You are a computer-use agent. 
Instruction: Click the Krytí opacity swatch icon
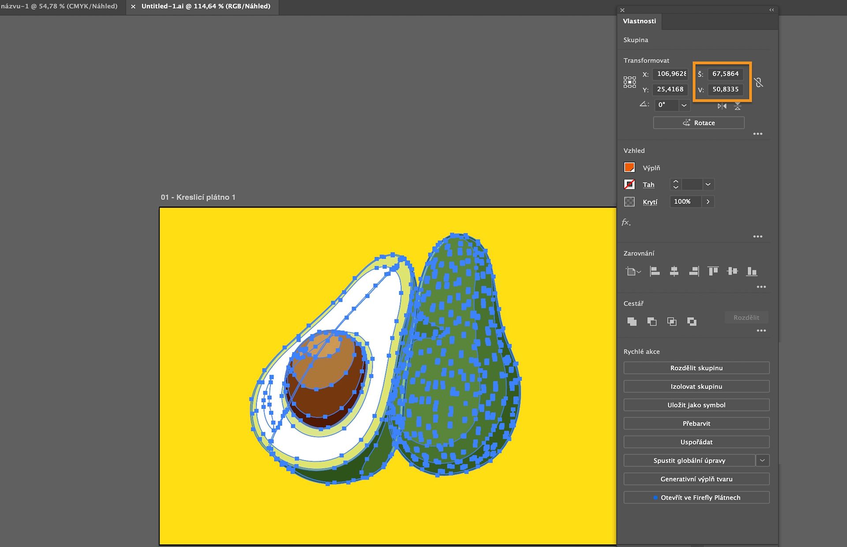(630, 202)
